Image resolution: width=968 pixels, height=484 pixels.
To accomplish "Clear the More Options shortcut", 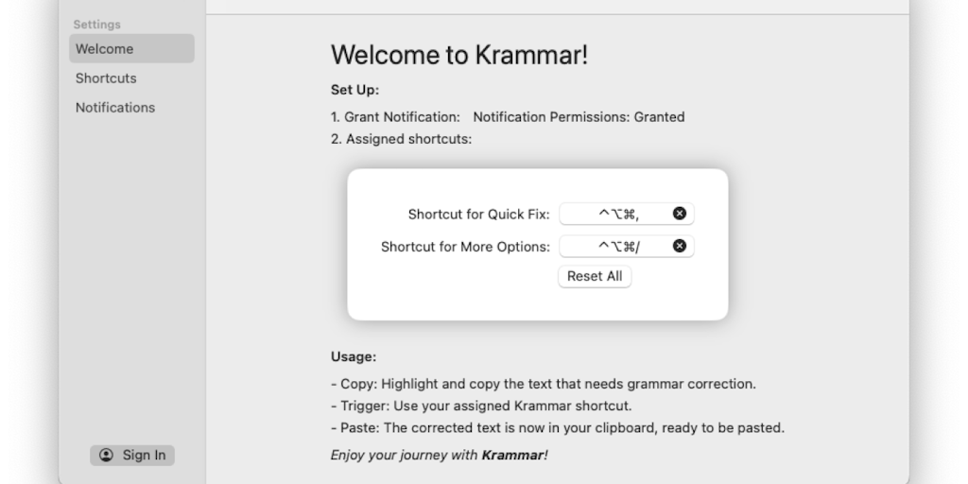I will click(x=679, y=247).
